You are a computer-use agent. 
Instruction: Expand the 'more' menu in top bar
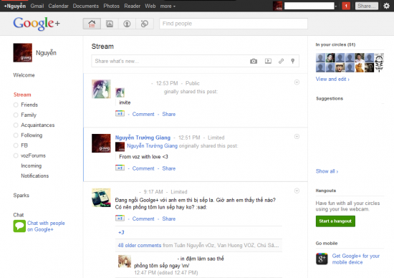click(168, 6)
